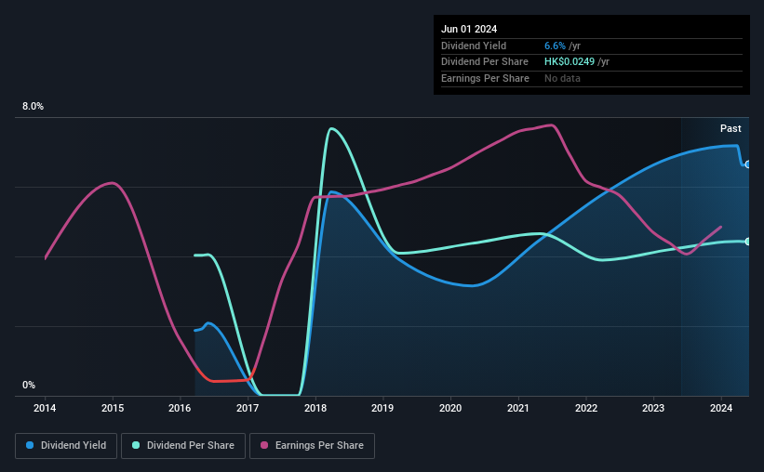Click the tooltip Dividend Yield row label

pos(474,46)
